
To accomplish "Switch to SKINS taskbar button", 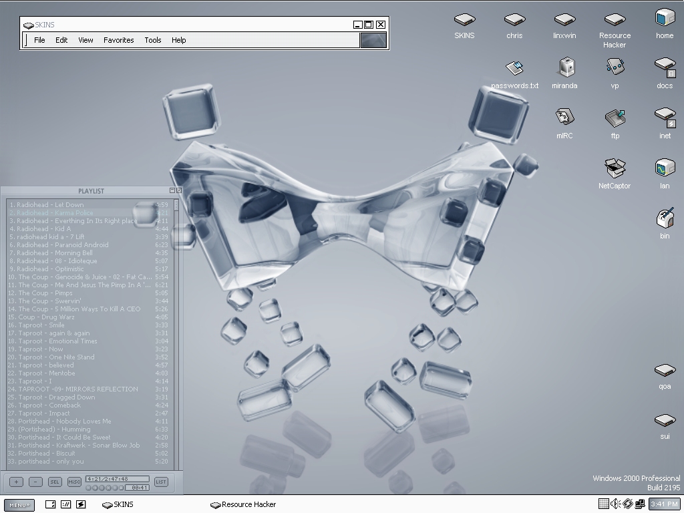I will pos(118,504).
